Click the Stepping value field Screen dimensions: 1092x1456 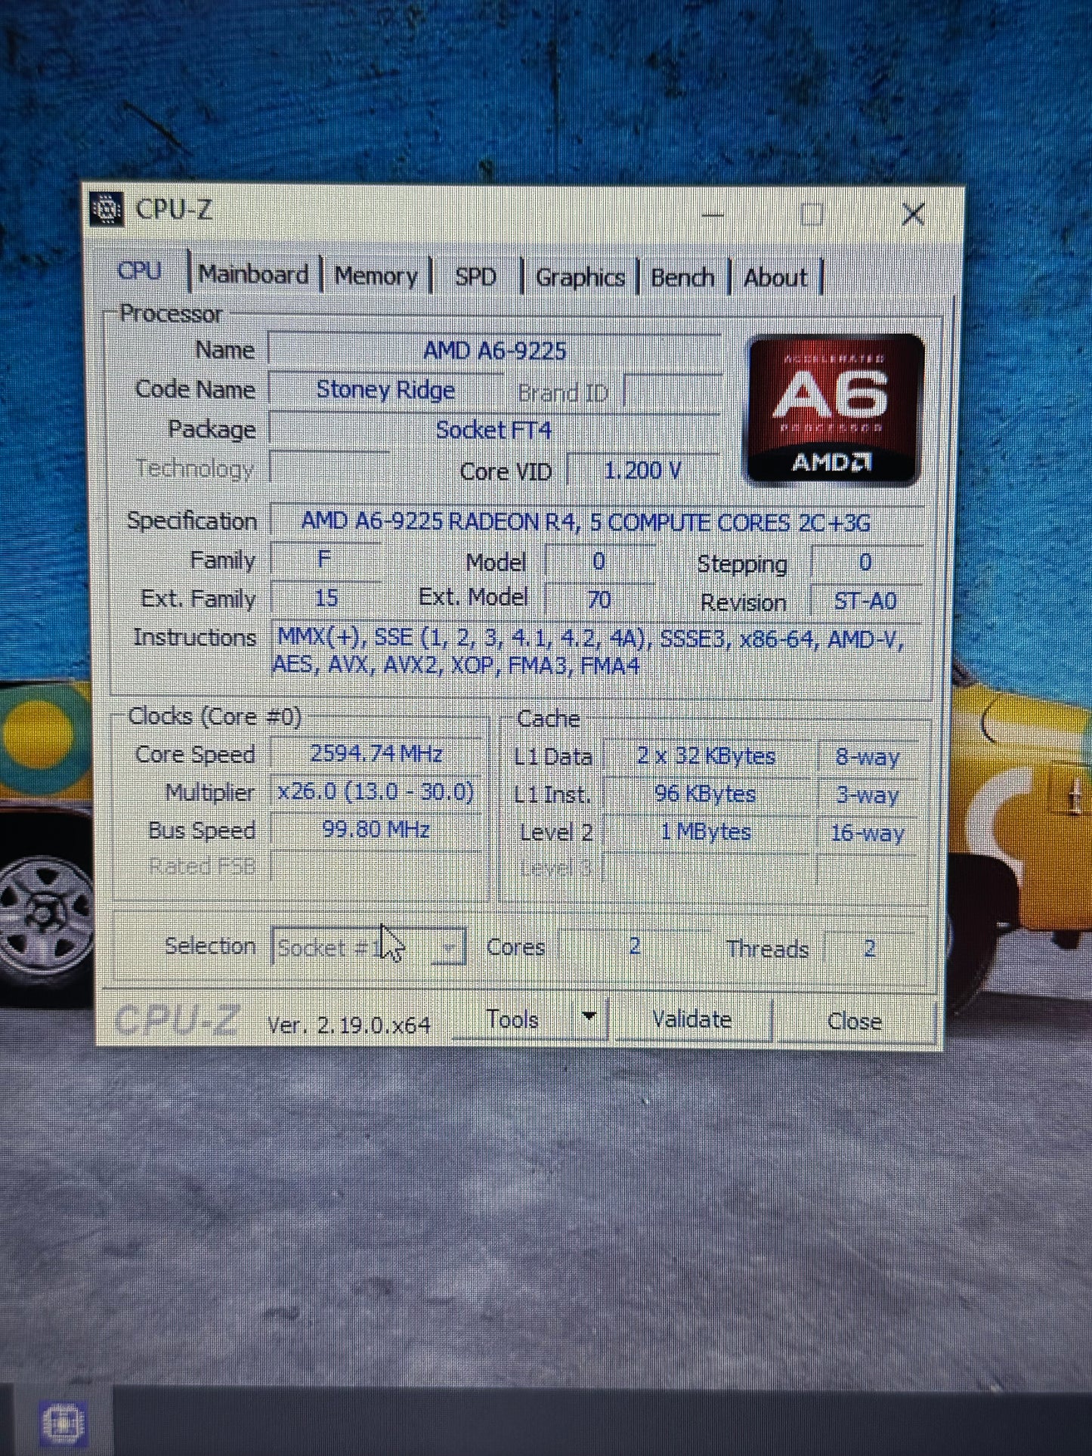coord(865,563)
